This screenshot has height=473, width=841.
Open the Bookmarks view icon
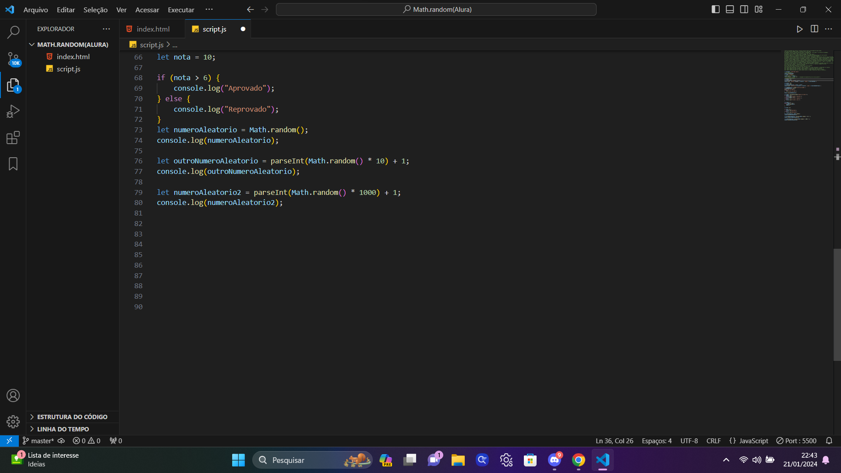tap(13, 164)
